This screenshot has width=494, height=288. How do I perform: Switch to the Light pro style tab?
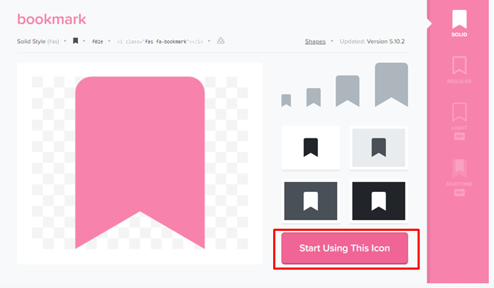[x=459, y=121]
